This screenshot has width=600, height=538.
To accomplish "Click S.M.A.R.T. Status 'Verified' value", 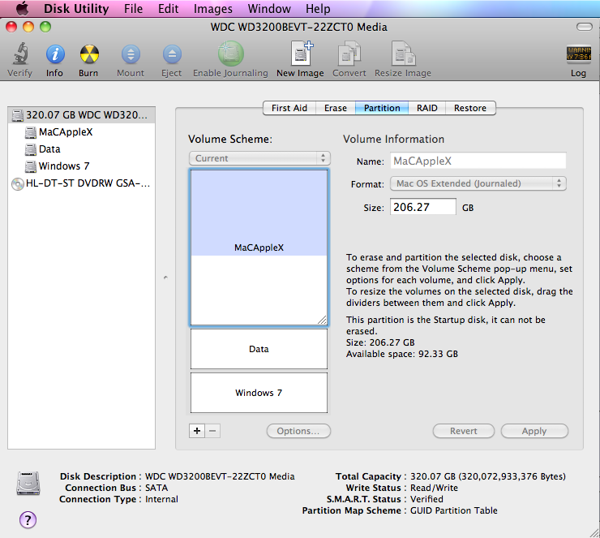I will click(x=426, y=499).
